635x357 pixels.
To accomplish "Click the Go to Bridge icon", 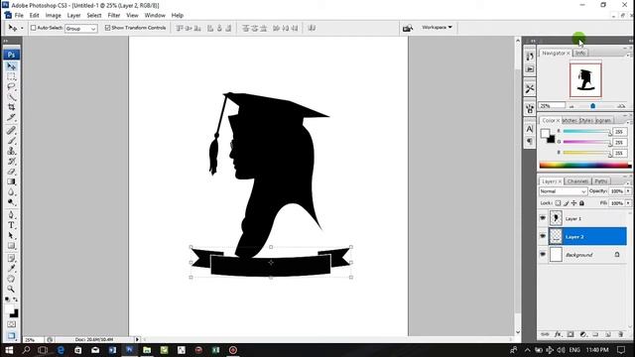I will (x=408, y=28).
